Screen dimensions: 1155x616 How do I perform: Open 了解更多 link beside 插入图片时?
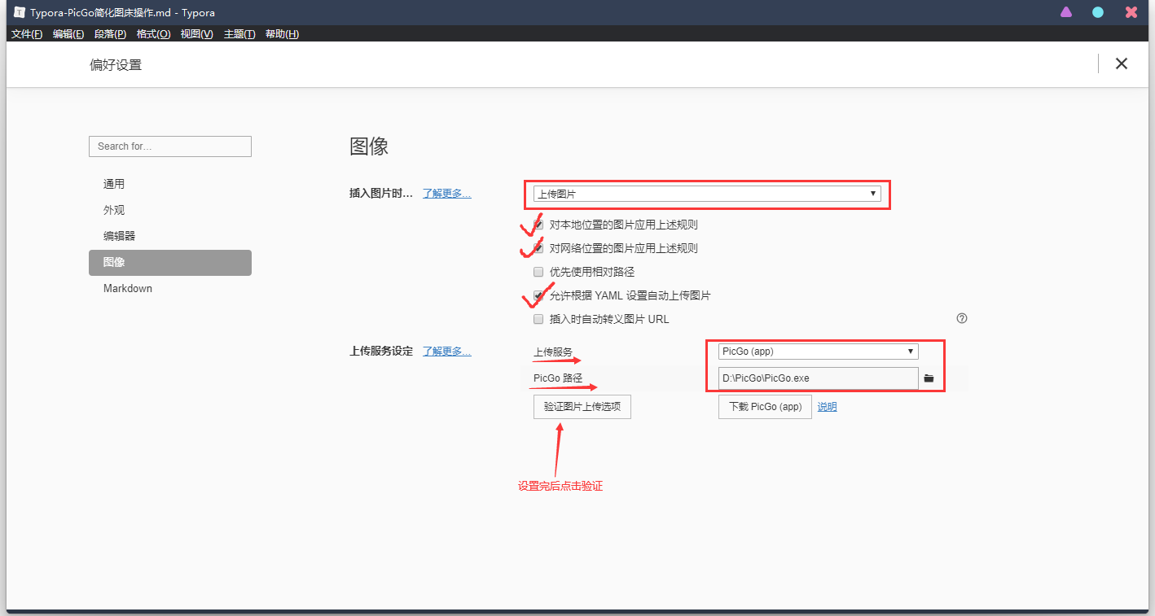pos(446,193)
